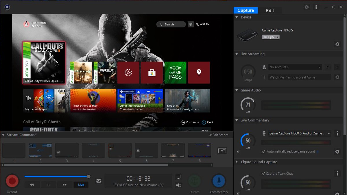
Task: Switch to the Capture tab
Action: [x=246, y=10]
